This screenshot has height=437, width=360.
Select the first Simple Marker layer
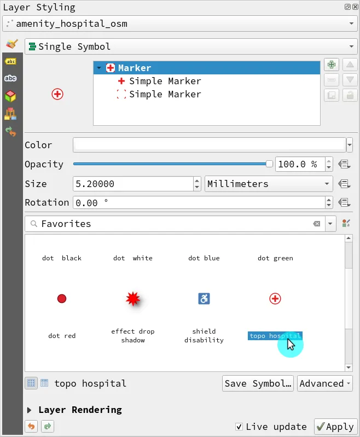pos(165,81)
